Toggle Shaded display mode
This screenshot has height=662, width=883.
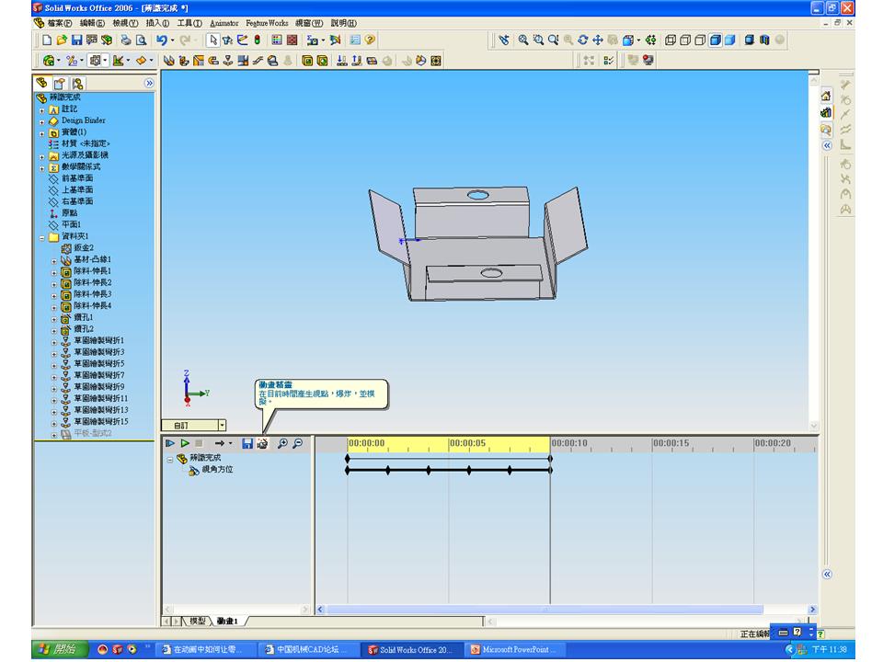click(730, 40)
